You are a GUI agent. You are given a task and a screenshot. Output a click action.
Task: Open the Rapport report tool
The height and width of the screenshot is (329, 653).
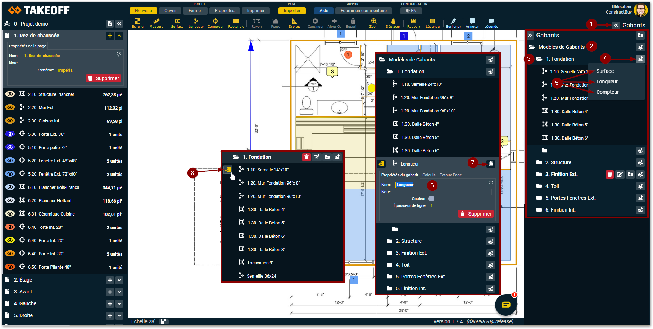(413, 23)
